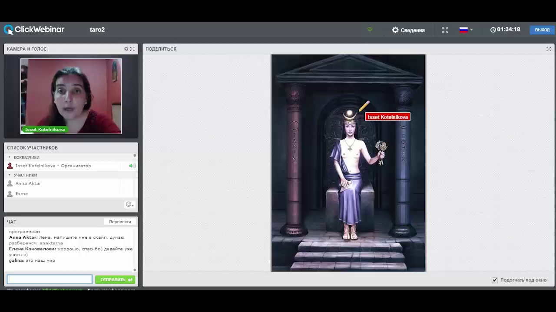
Task: Click the speaker icon next to Isset Kotelnikova
Action: (x=132, y=166)
